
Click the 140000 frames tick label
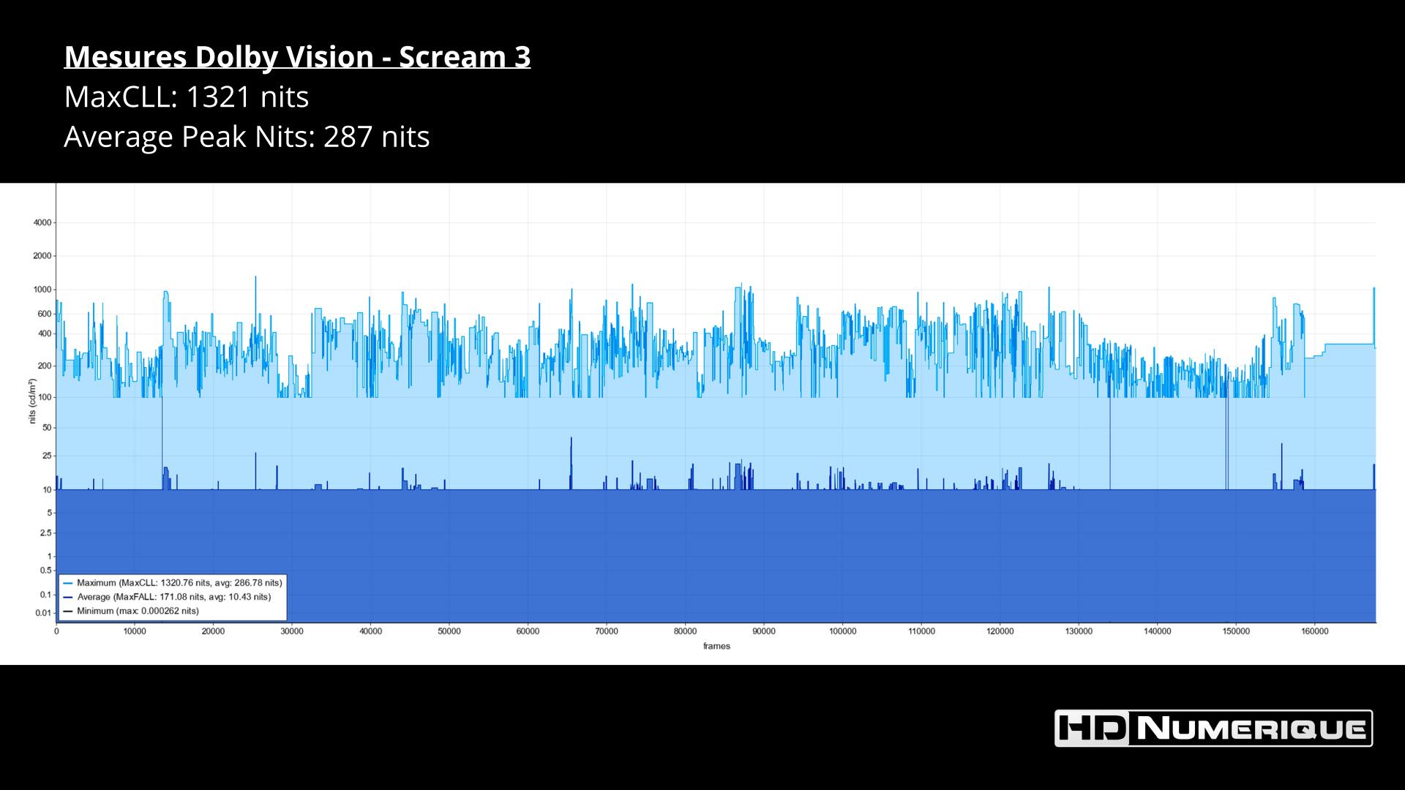1157,631
